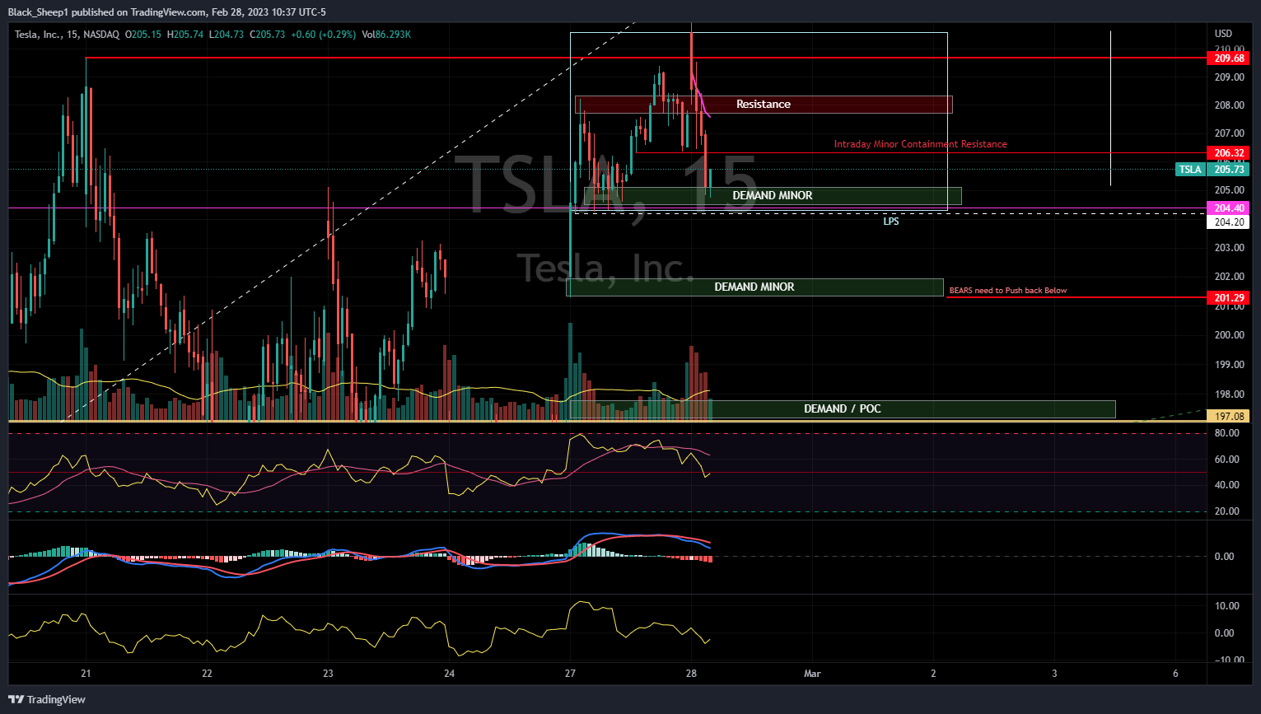This screenshot has width=1261, height=714.
Task: Click the 40.00 level on RSI axis
Action: pos(1226,485)
